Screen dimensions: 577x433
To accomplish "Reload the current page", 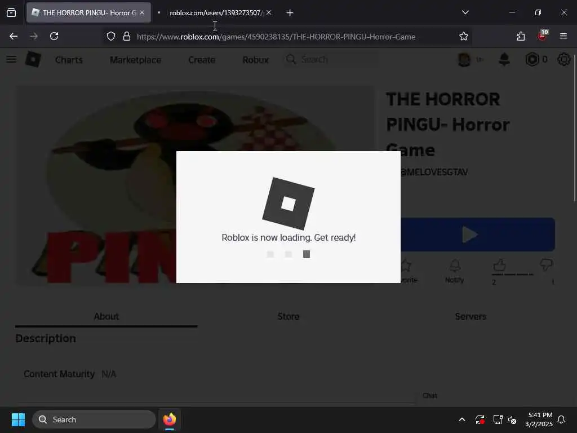I will [54, 36].
